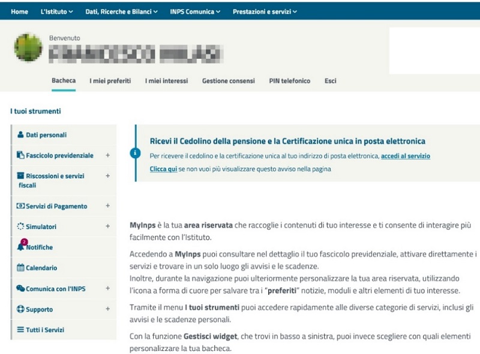Expand the Simulatori plus sign
Image resolution: width=480 pixels, height=354 pixels.
click(x=108, y=226)
